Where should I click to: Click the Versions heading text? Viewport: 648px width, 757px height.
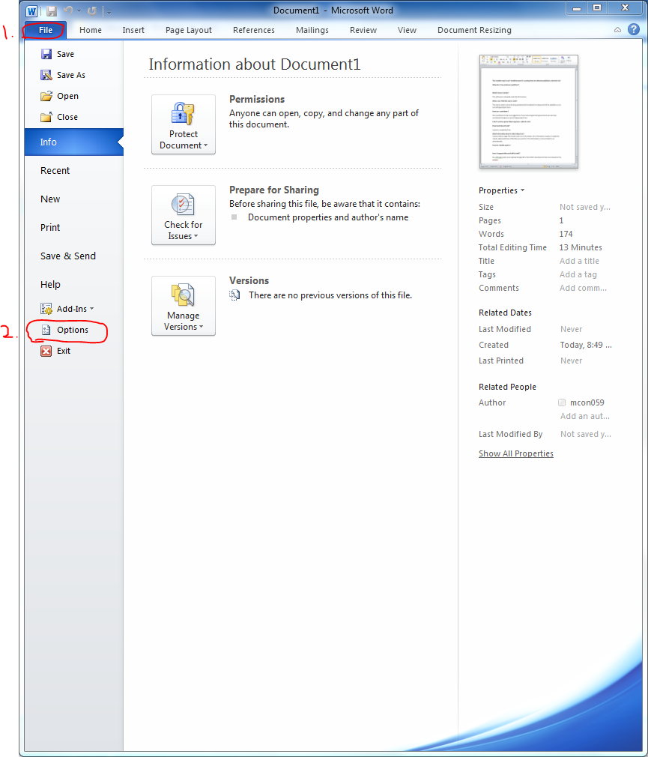(x=249, y=280)
